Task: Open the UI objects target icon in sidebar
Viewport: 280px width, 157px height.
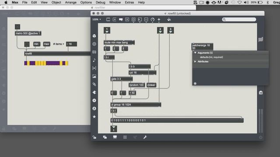Action: (94, 44)
